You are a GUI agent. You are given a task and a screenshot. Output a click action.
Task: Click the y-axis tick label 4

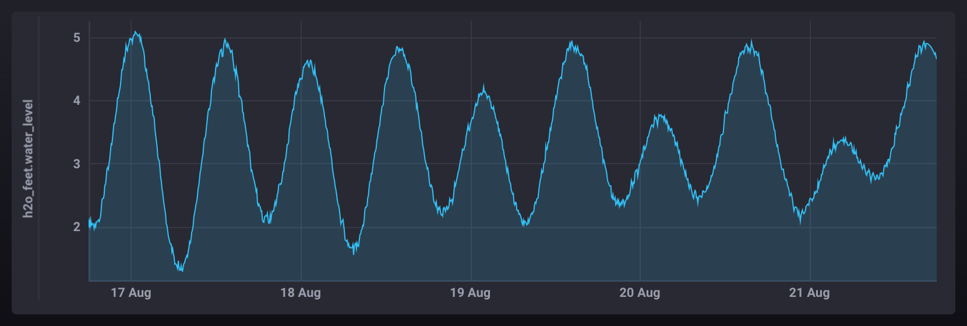tap(77, 101)
